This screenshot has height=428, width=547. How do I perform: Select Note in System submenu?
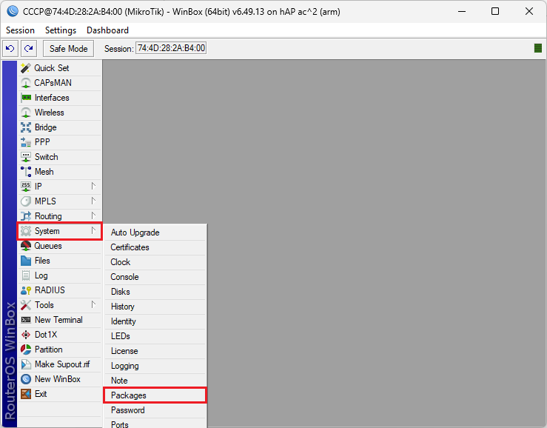(x=155, y=381)
